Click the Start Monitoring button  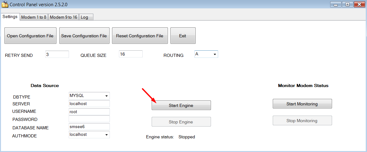tap(302, 104)
